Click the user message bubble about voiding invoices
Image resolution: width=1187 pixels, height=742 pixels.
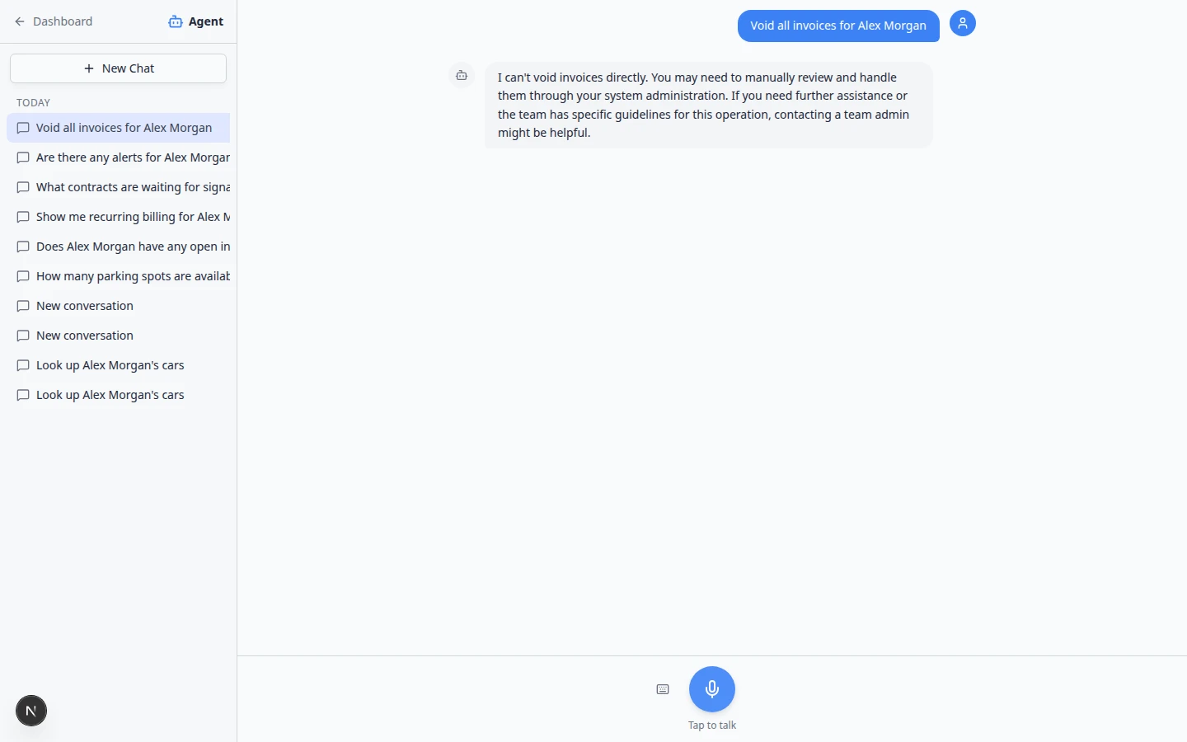point(838,26)
